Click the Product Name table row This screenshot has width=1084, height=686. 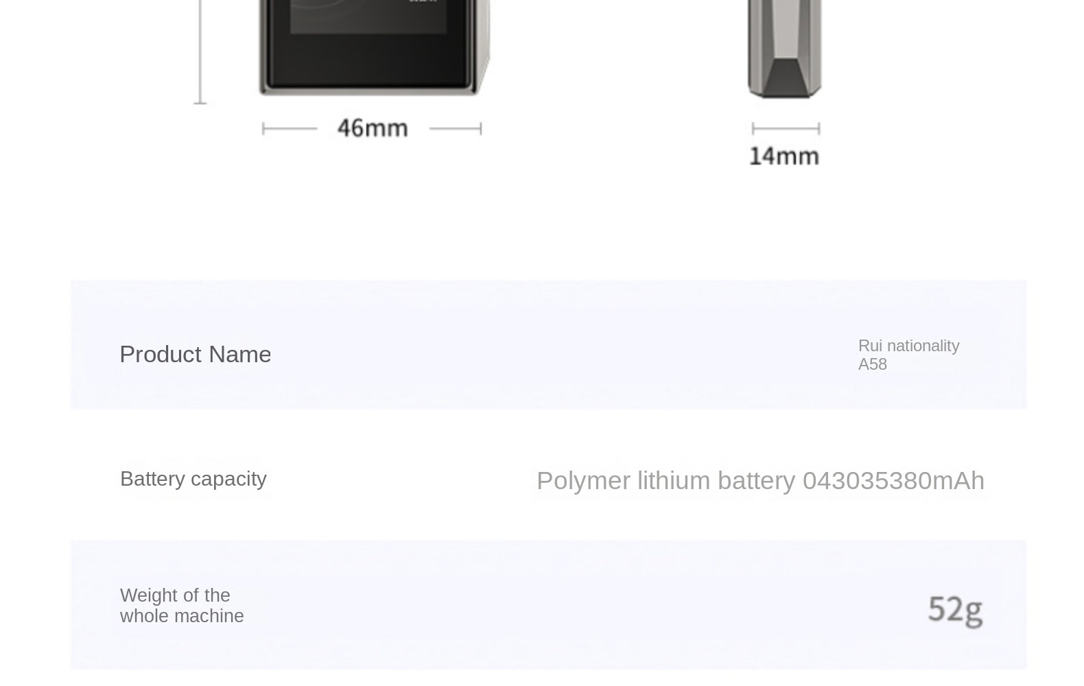click(548, 344)
